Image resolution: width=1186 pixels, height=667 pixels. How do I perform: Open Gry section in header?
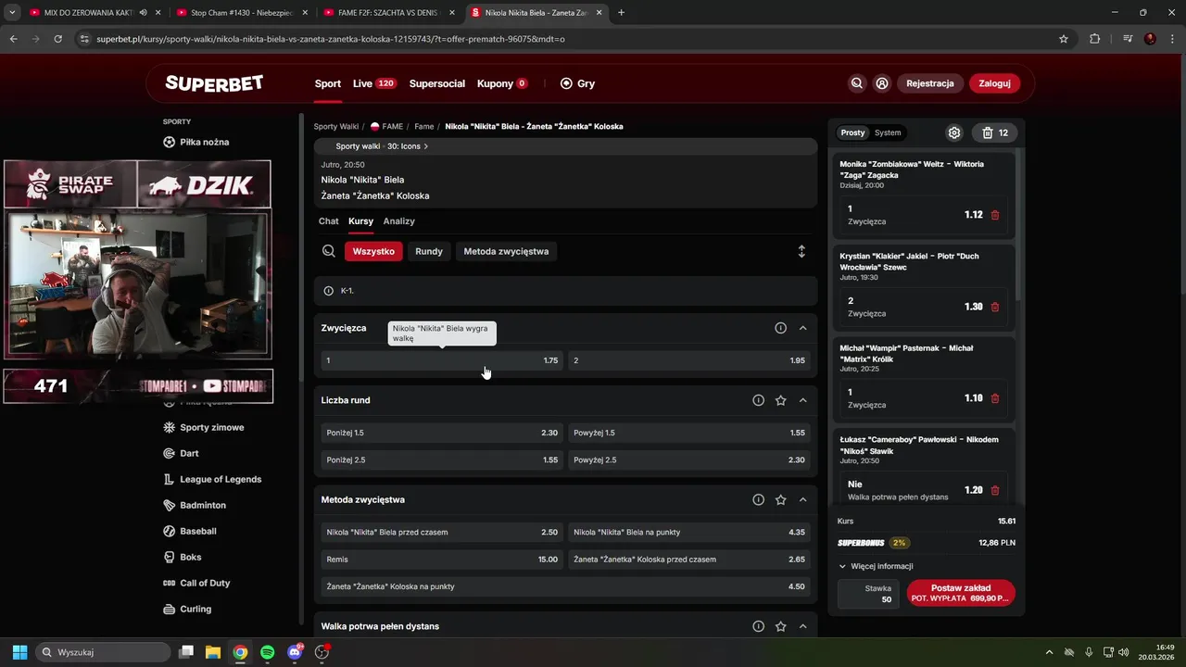coord(577,83)
